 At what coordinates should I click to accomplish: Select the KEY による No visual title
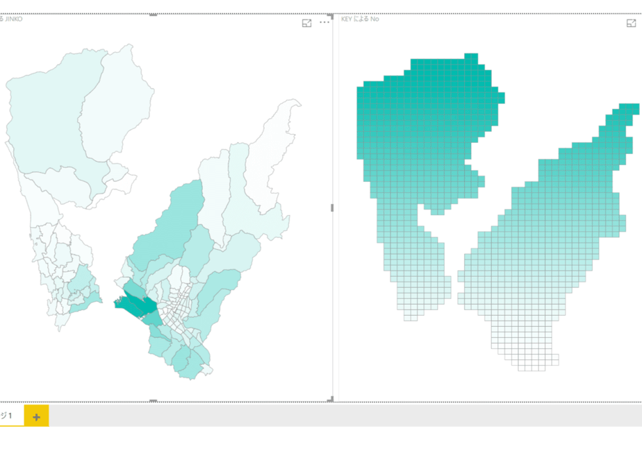(361, 19)
